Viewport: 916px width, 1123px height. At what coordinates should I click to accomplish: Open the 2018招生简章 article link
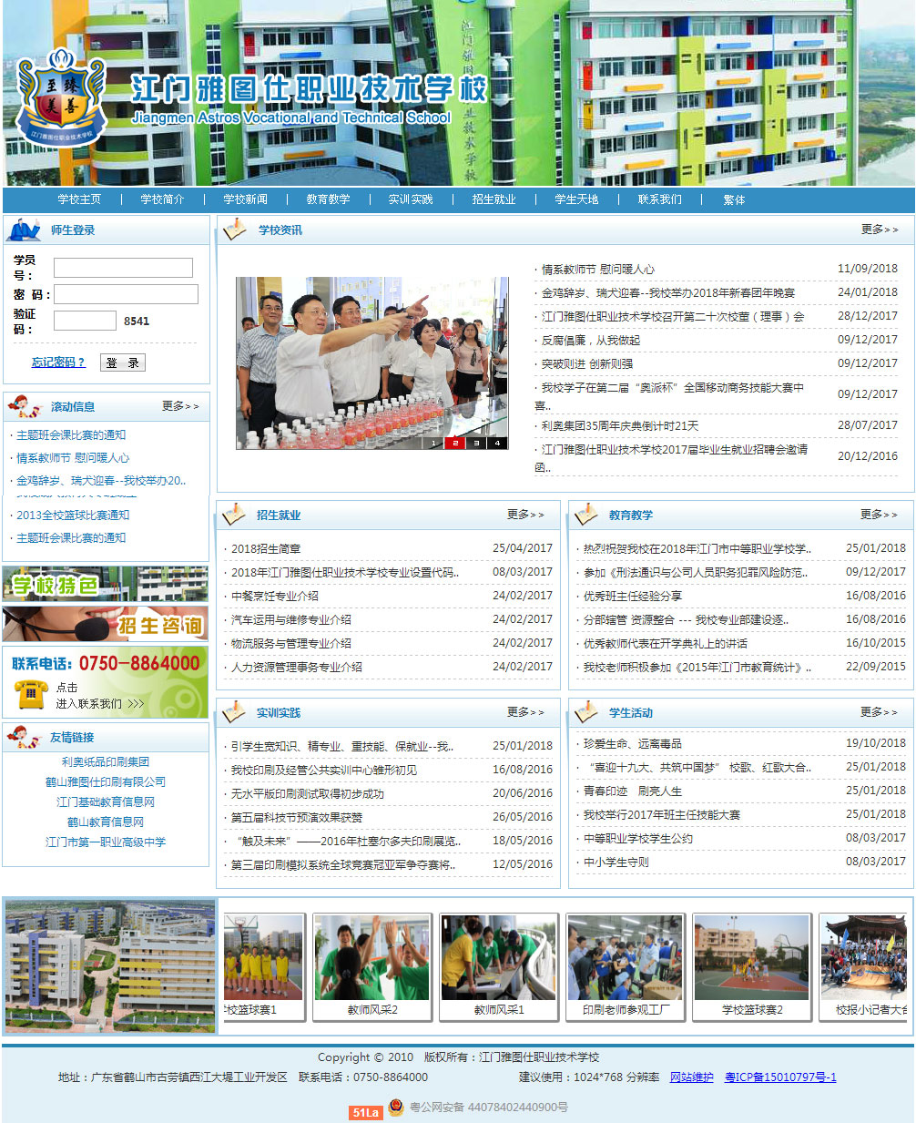(x=266, y=549)
